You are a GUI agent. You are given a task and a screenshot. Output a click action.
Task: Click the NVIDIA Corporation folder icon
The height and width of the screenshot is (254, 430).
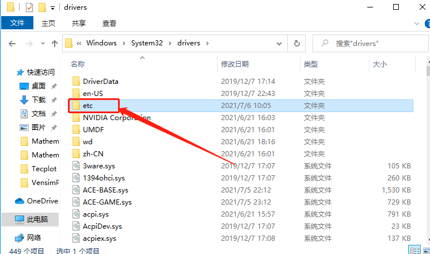click(x=76, y=117)
